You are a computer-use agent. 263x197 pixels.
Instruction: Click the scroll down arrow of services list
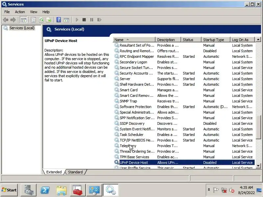pyautogui.click(x=258, y=166)
